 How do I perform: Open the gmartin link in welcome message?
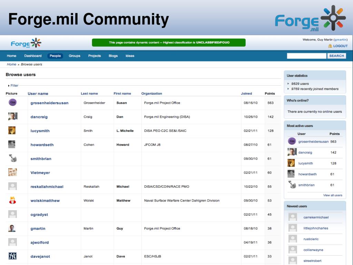coord(340,40)
